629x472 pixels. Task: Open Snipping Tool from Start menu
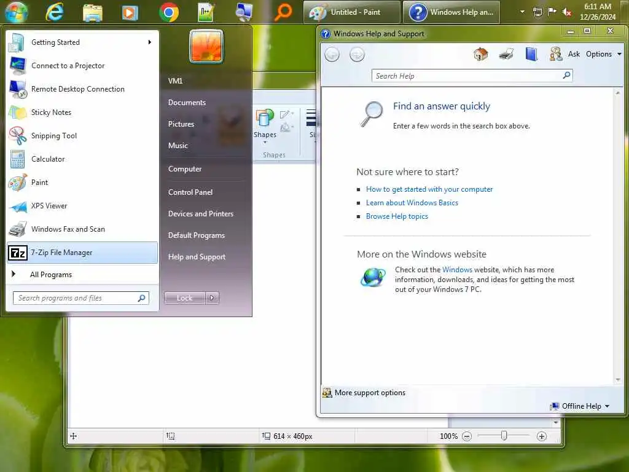(x=82, y=136)
